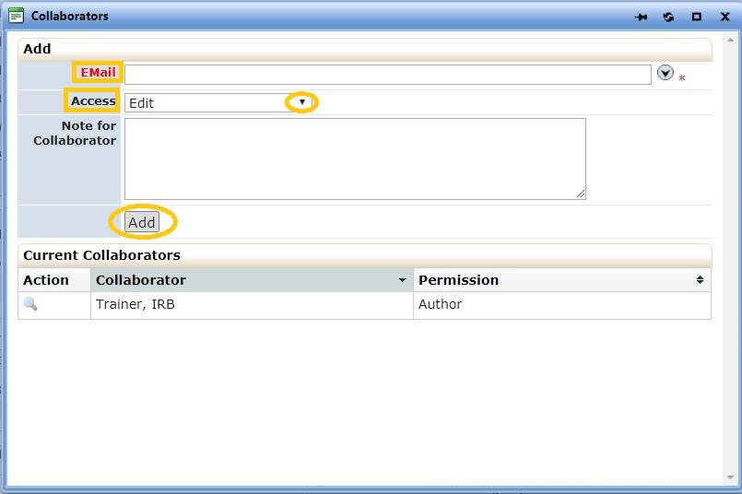Sort by the Permission column header
The width and height of the screenshot is (742, 494).
click(561, 280)
